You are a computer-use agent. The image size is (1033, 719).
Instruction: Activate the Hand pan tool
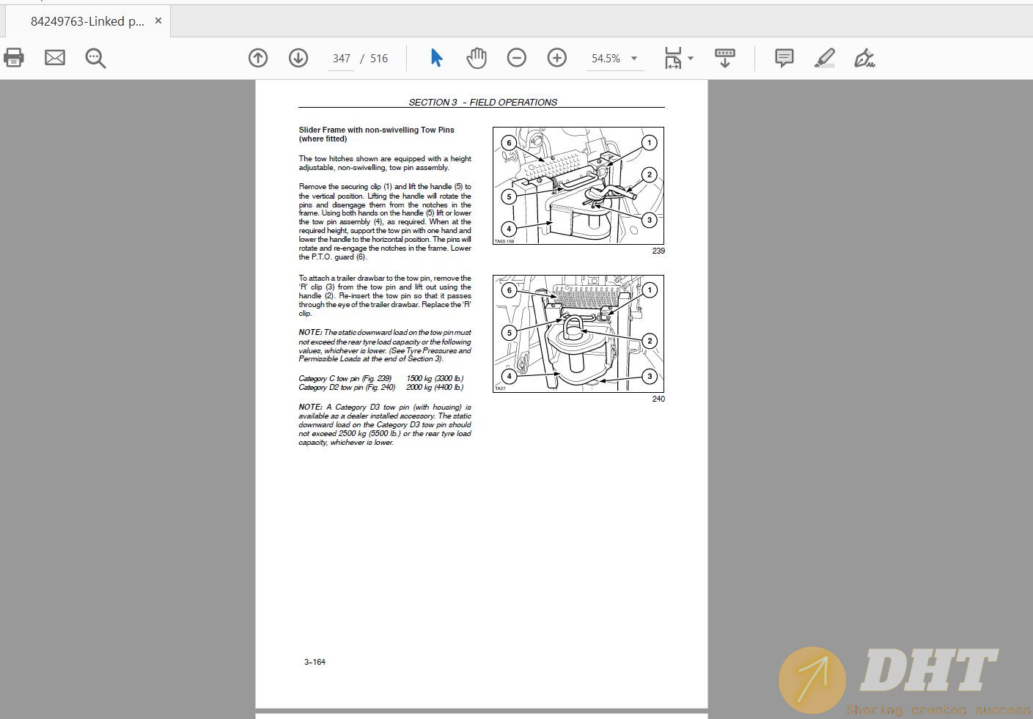point(477,58)
